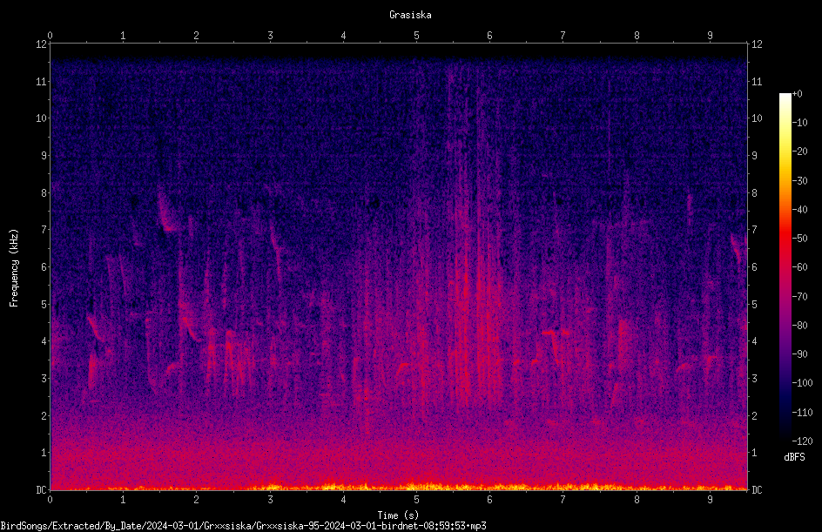Click the 8 kHz left frequency label

tap(44, 192)
